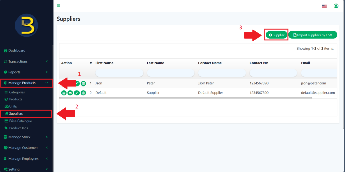Click the table's horizontal scrollbar

pyautogui.click(x=185, y=98)
